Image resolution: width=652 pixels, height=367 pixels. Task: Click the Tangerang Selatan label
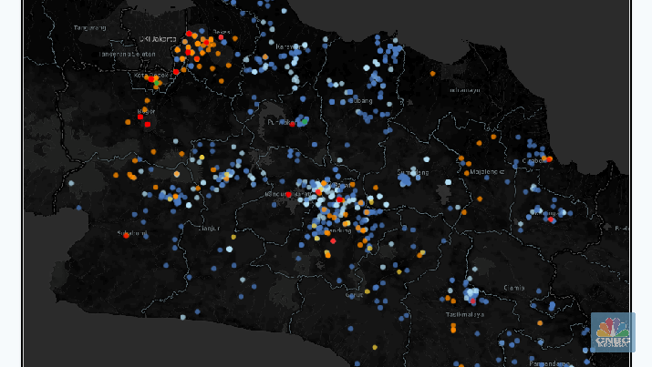coord(128,54)
